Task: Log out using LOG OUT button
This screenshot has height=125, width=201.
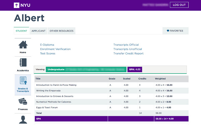Action: [x=179, y=5]
